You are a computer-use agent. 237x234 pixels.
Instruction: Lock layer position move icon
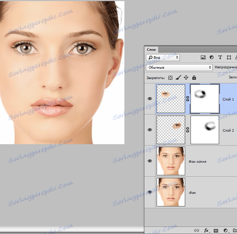186,78
